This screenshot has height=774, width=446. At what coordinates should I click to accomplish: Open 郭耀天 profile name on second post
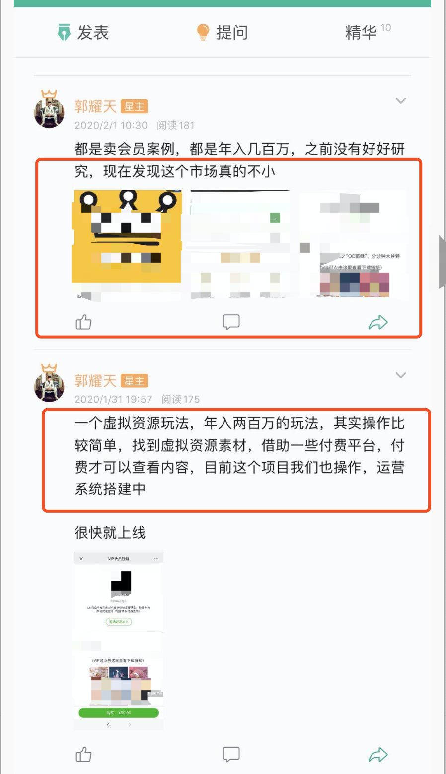[x=95, y=381]
